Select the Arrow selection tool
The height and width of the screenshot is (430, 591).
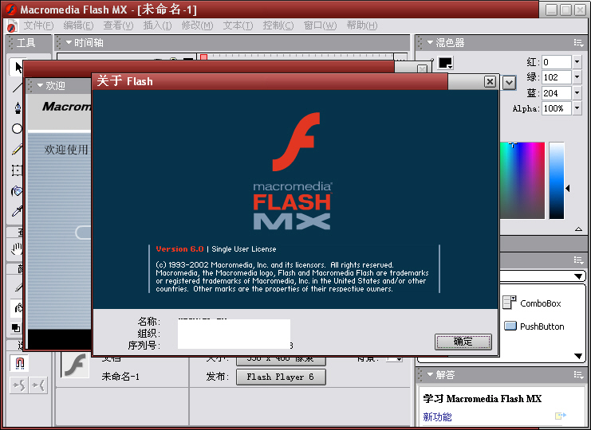coord(18,67)
